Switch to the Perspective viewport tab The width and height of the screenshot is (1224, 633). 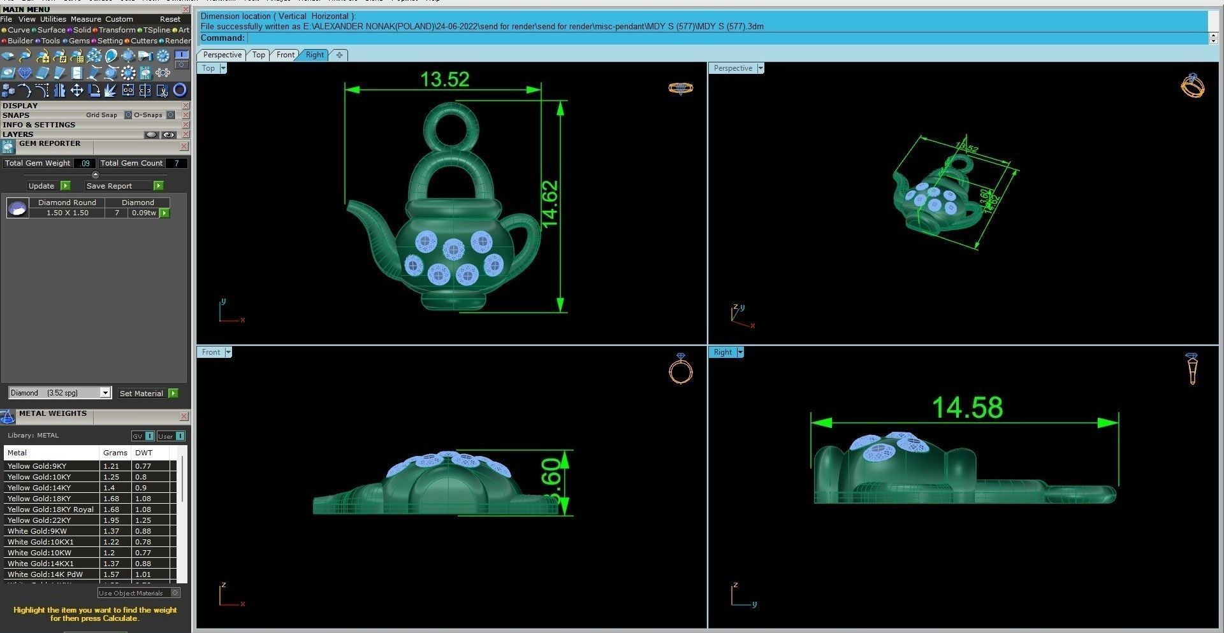222,55
